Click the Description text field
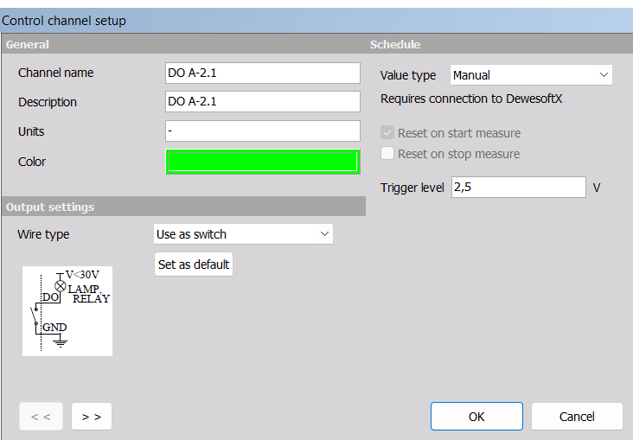This screenshot has height=440, width=633. coord(262,102)
